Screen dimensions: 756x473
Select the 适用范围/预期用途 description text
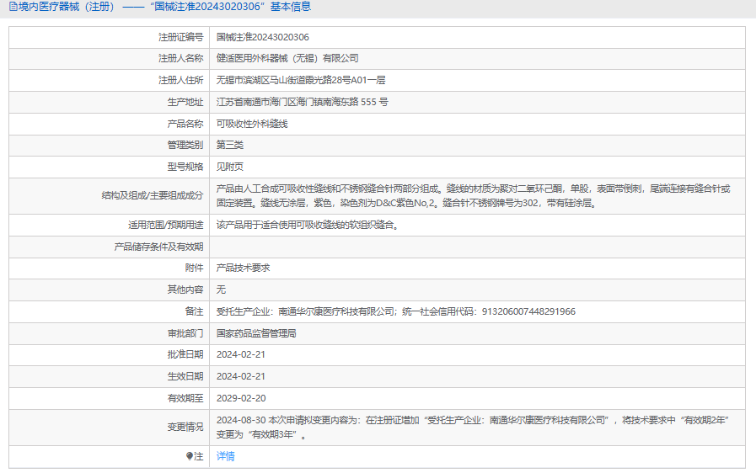coord(307,226)
